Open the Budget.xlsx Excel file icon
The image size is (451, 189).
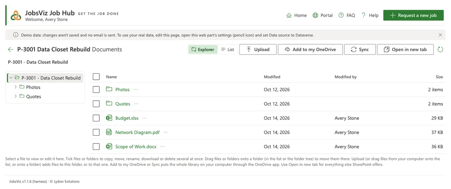point(109,118)
